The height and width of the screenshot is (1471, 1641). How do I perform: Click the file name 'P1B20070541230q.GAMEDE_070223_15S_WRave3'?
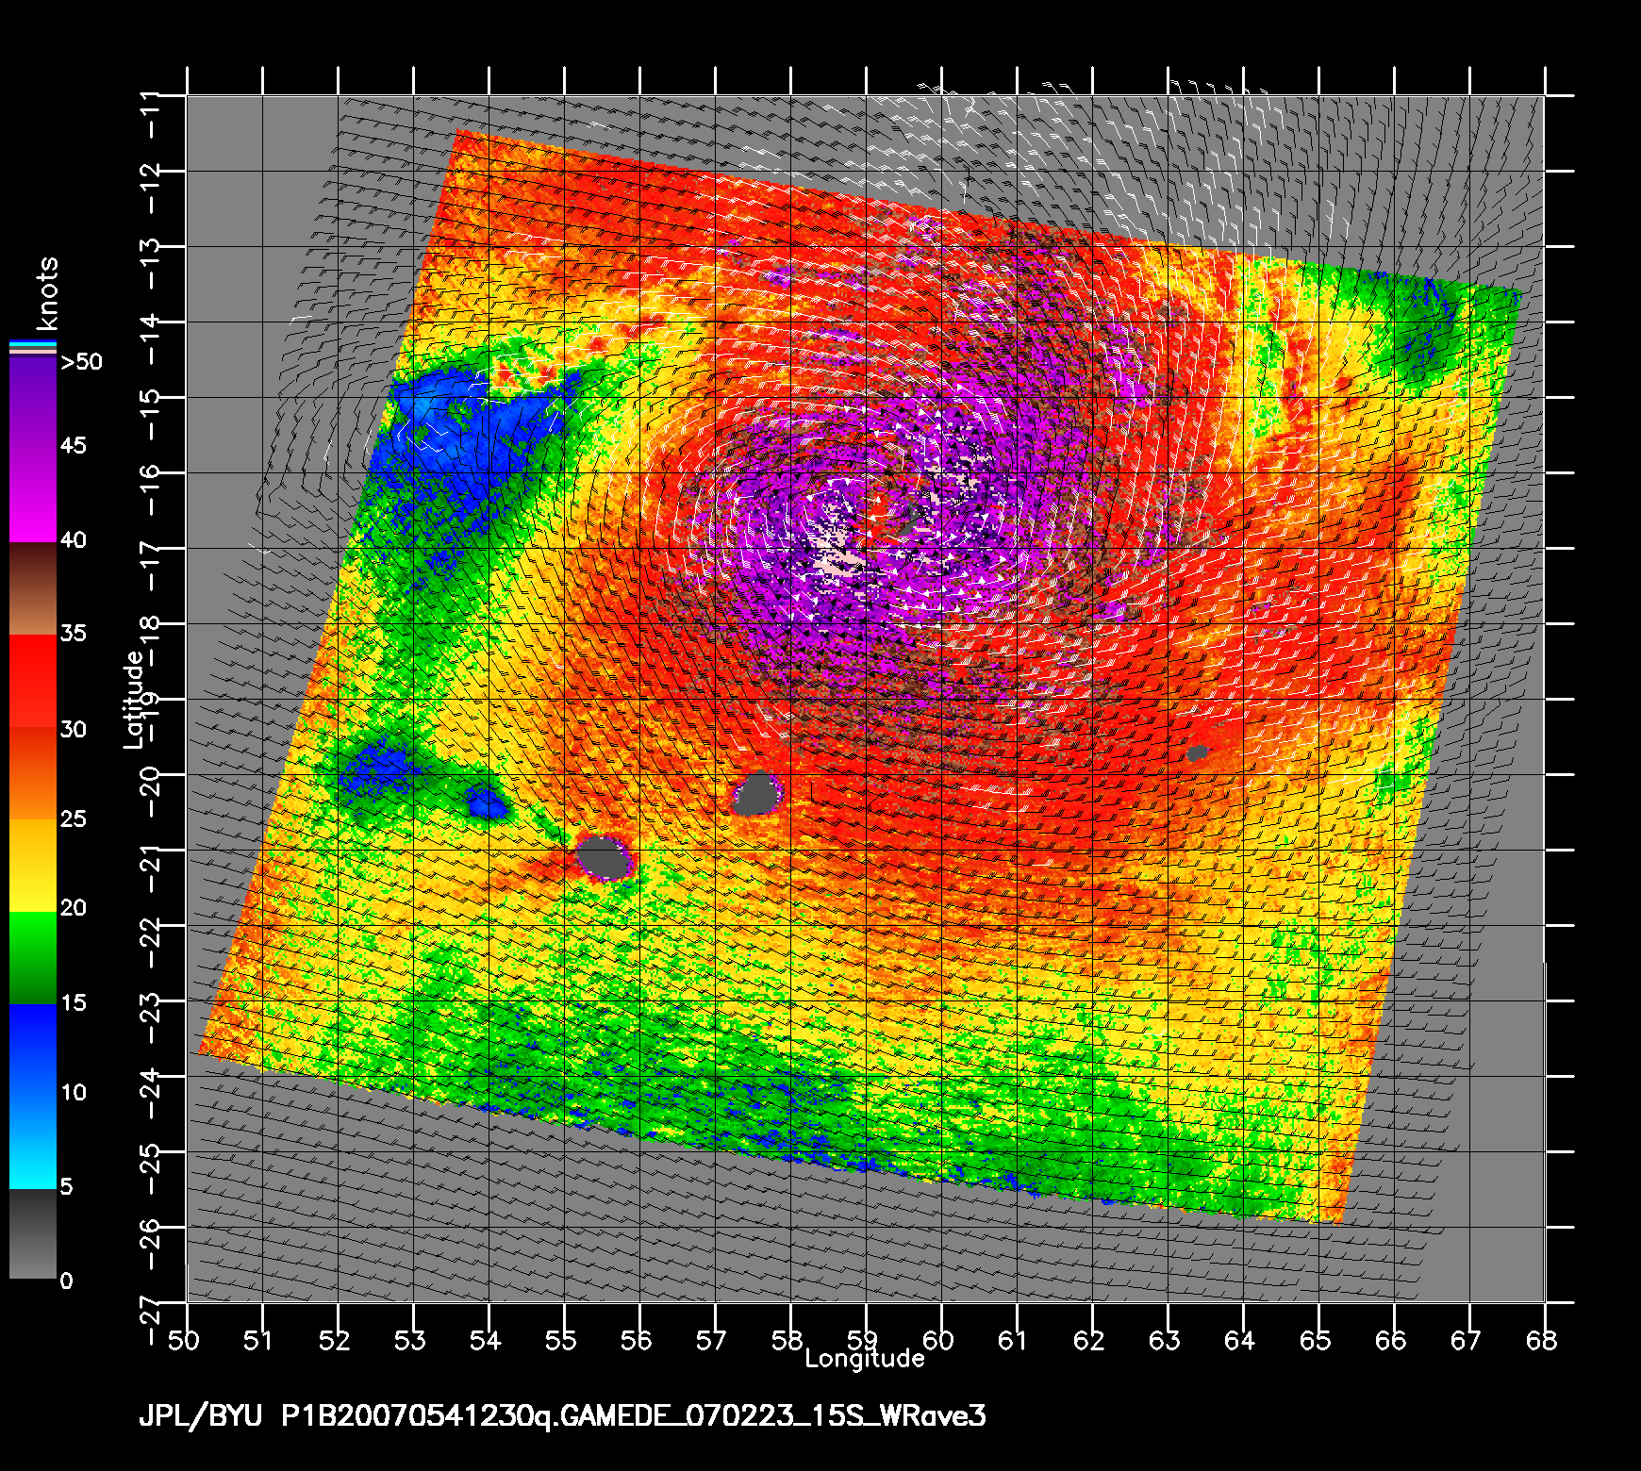click(634, 1416)
